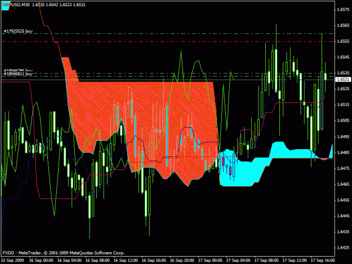
Task: Click the 16 Sep 00:00 time label
Action: click(x=41, y=261)
